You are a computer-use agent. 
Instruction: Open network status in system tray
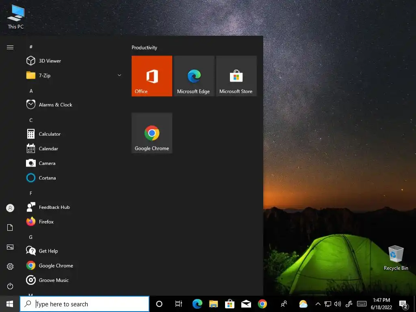tap(328, 304)
